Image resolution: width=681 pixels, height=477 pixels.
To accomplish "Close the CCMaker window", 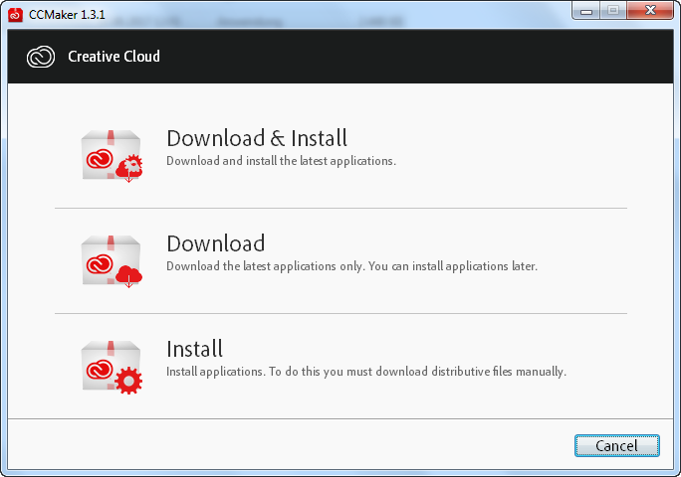I will click(650, 10).
